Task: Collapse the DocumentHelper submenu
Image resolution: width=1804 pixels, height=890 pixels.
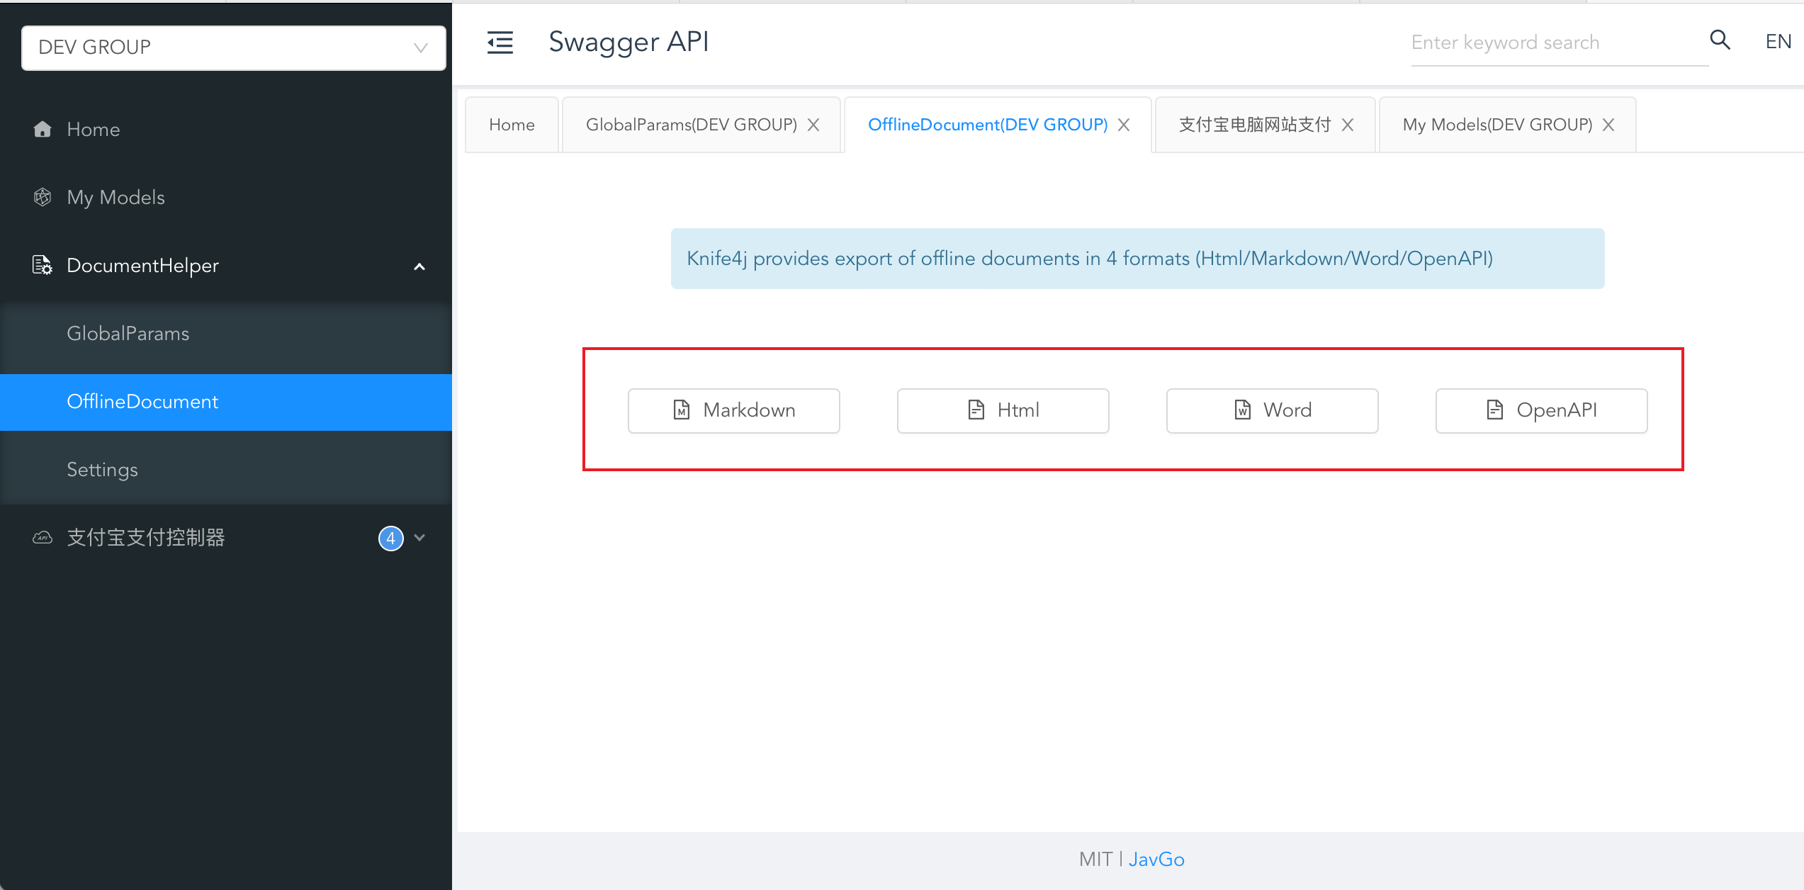Action: (419, 266)
